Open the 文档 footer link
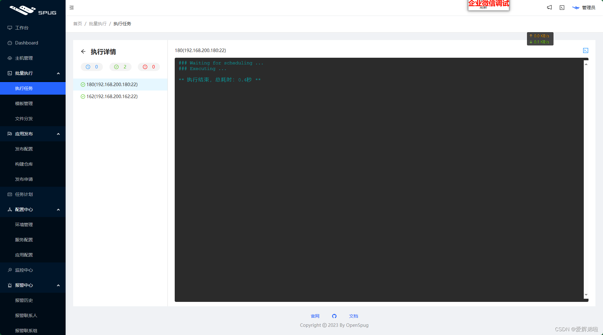 pyautogui.click(x=354, y=316)
